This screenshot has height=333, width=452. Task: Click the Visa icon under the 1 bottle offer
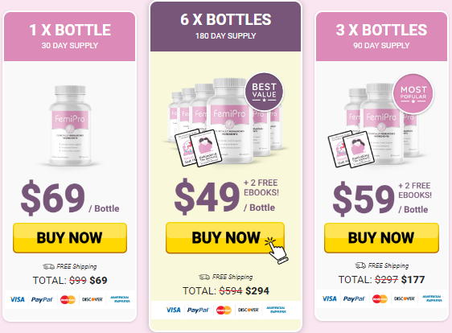18,299
